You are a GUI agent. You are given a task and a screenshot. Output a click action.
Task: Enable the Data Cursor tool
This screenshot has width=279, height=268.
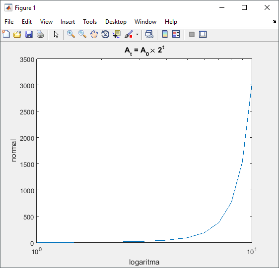tap(117, 34)
